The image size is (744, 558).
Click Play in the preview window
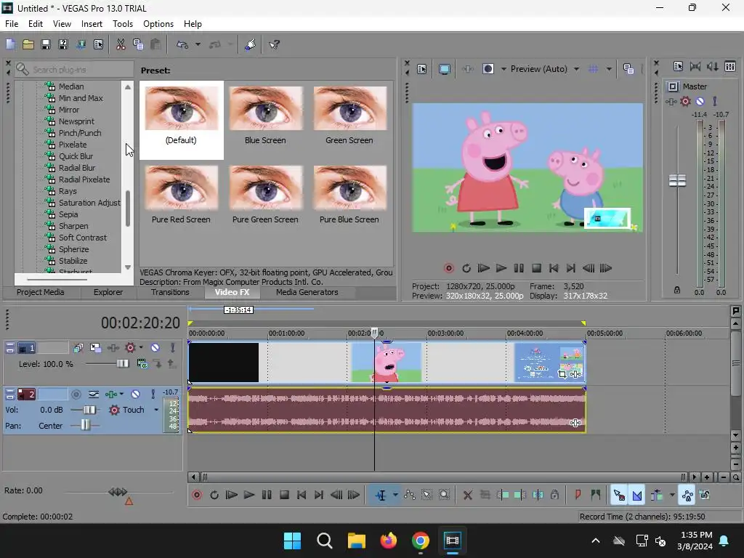[x=501, y=269]
